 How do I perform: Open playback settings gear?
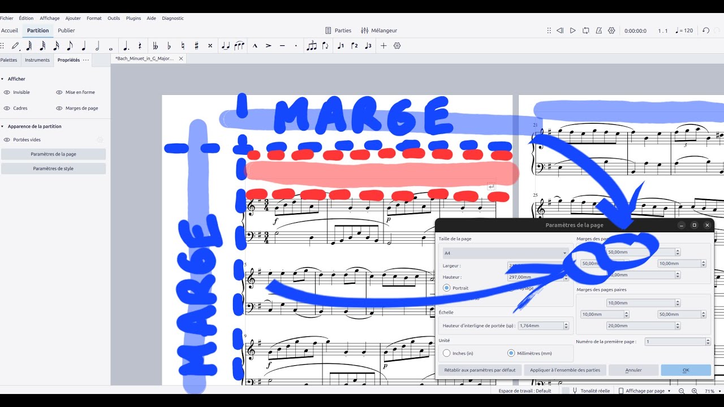click(x=611, y=31)
